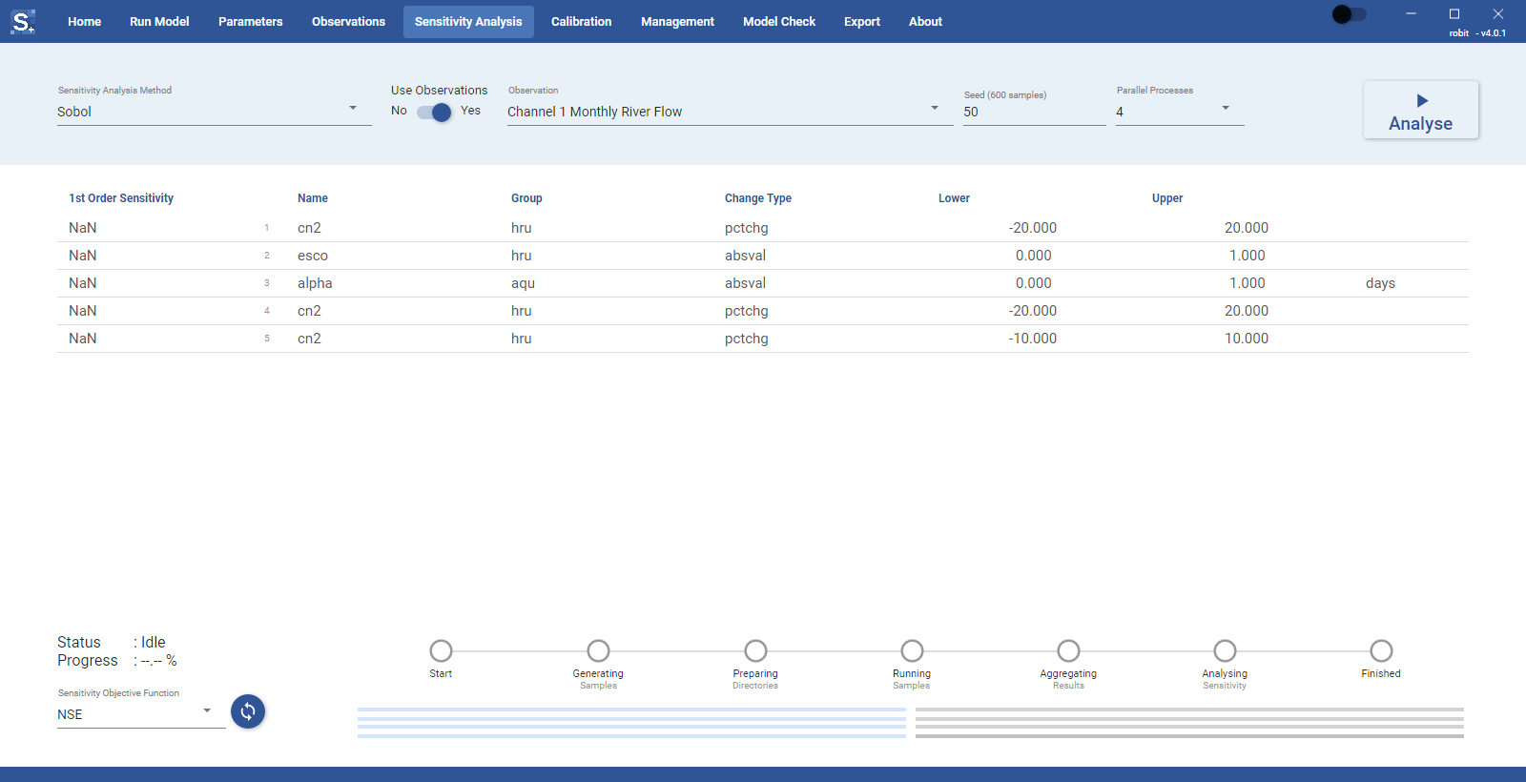Click the Change Type column header
The width and height of the screenshot is (1526, 782).
pyautogui.click(x=758, y=198)
